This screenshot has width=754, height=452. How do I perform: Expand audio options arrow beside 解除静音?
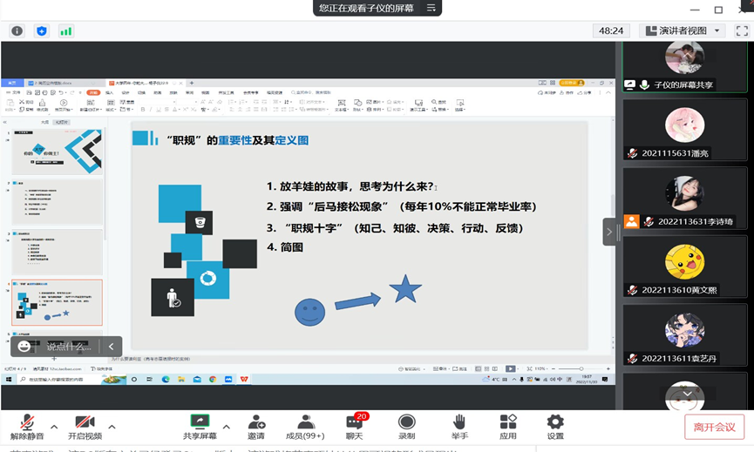click(54, 427)
